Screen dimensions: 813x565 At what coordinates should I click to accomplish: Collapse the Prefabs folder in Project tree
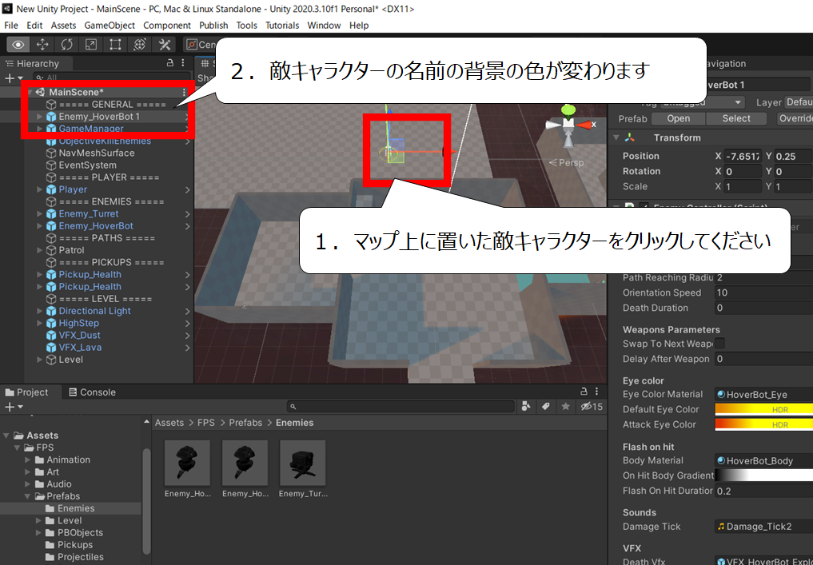click(29, 496)
